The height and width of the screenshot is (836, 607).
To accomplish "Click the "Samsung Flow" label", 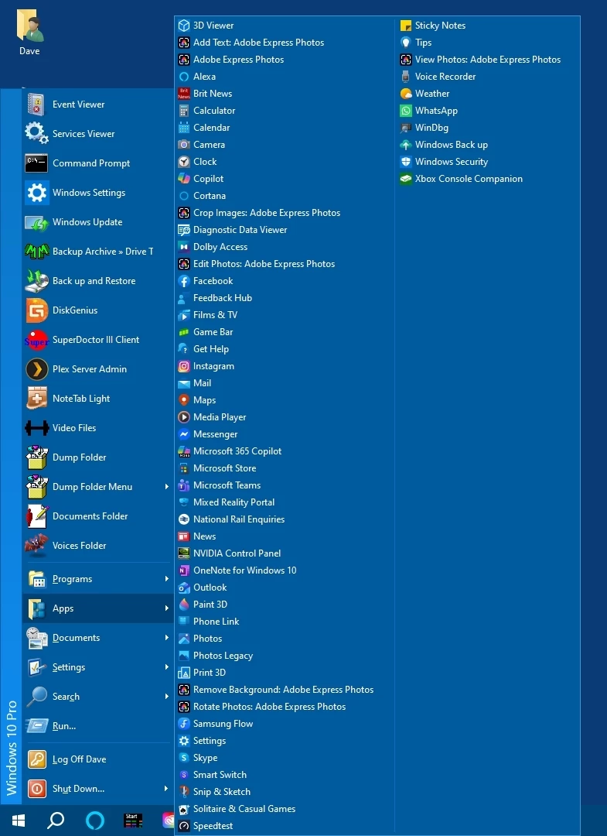I will [x=223, y=724].
